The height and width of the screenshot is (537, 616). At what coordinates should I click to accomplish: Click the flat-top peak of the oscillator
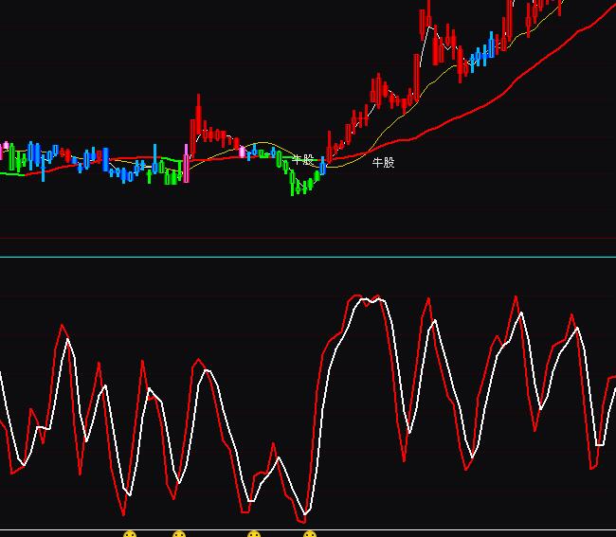tap(370, 299)
